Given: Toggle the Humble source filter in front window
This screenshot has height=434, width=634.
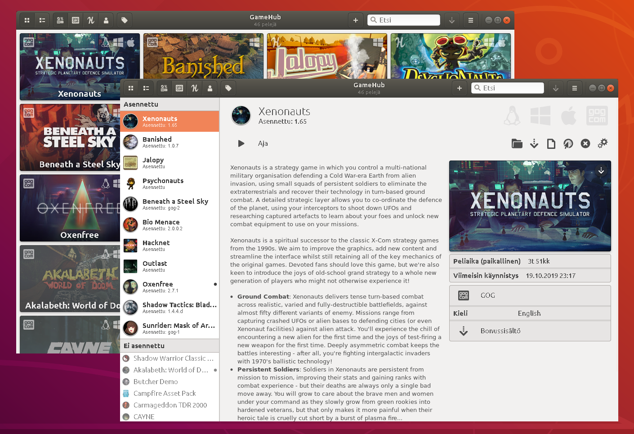Looking at the screenshot, I should point(195,88).
